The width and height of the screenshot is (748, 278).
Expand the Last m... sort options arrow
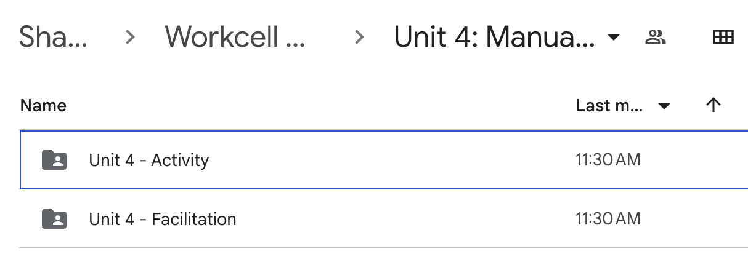pyautogui.click(x=664, y=106)
